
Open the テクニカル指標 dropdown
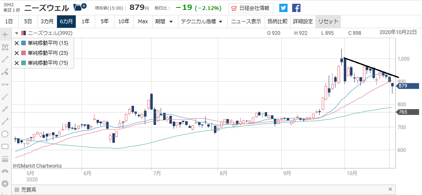click(201, 22)
